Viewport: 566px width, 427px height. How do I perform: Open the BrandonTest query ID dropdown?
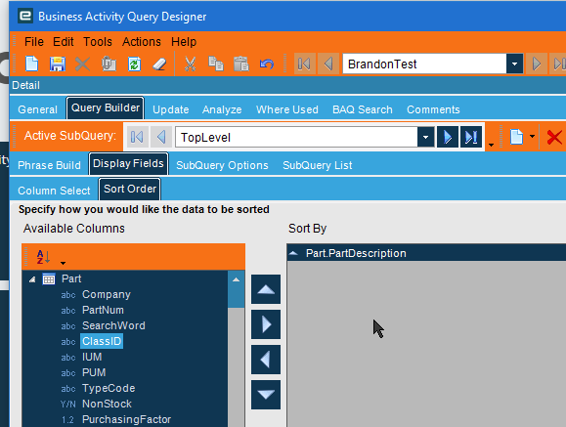[514, 64]
